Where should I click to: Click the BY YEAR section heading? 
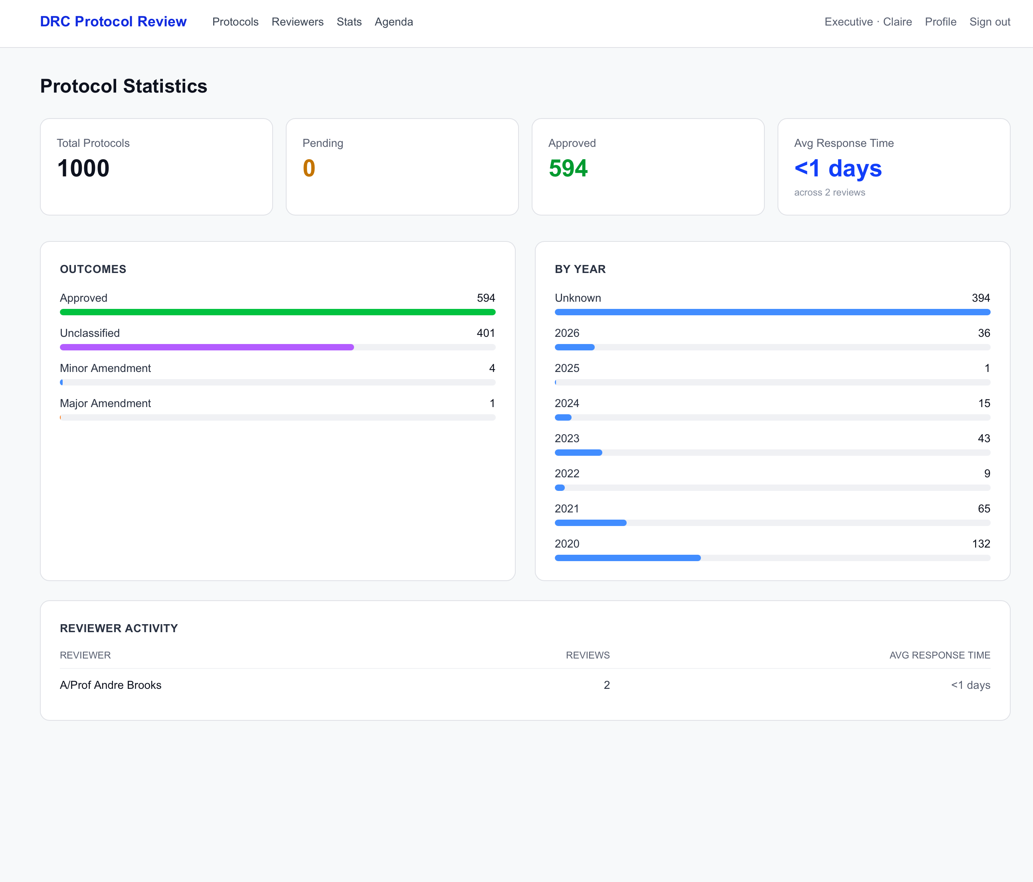pos(580,269)
